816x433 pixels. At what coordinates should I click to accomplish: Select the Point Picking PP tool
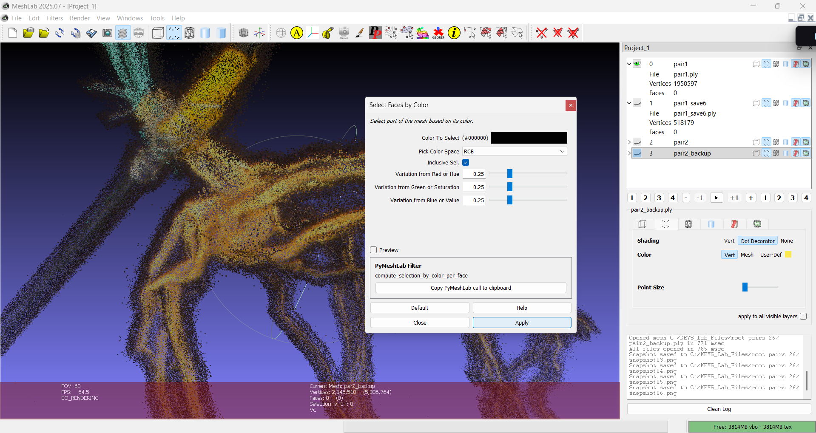[x=375, y=33]
